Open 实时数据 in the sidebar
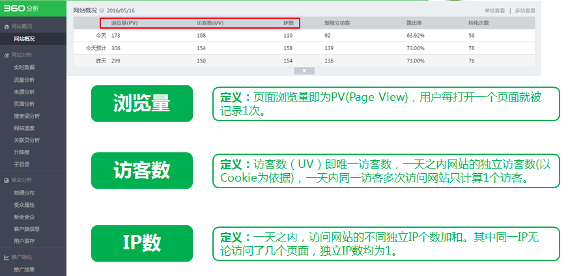This screenshot has height=276, width=570. (24, 67)
